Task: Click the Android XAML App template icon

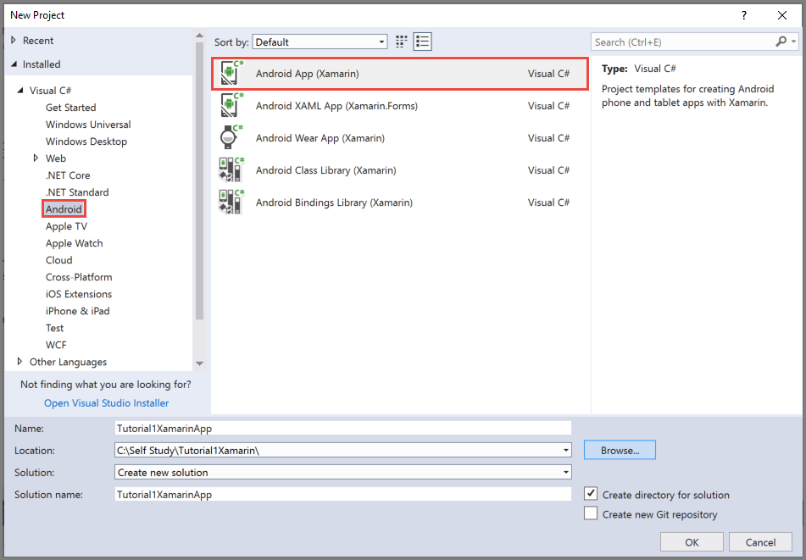Action: click(x=231, y=106)
